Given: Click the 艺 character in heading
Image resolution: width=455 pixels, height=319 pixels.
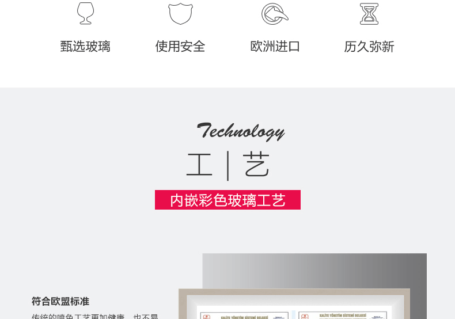Looking at the screenshot, I should pos(256,164).
